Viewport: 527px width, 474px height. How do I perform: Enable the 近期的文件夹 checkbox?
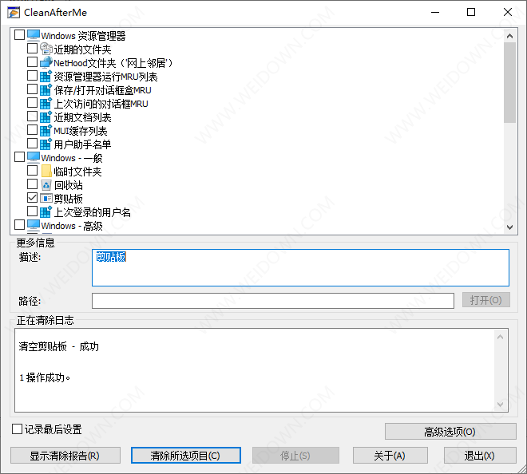coord(32,49)
